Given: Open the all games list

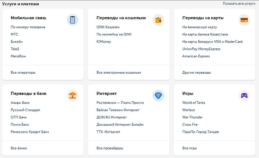Looking at the screenshot, I should (189, 148).
